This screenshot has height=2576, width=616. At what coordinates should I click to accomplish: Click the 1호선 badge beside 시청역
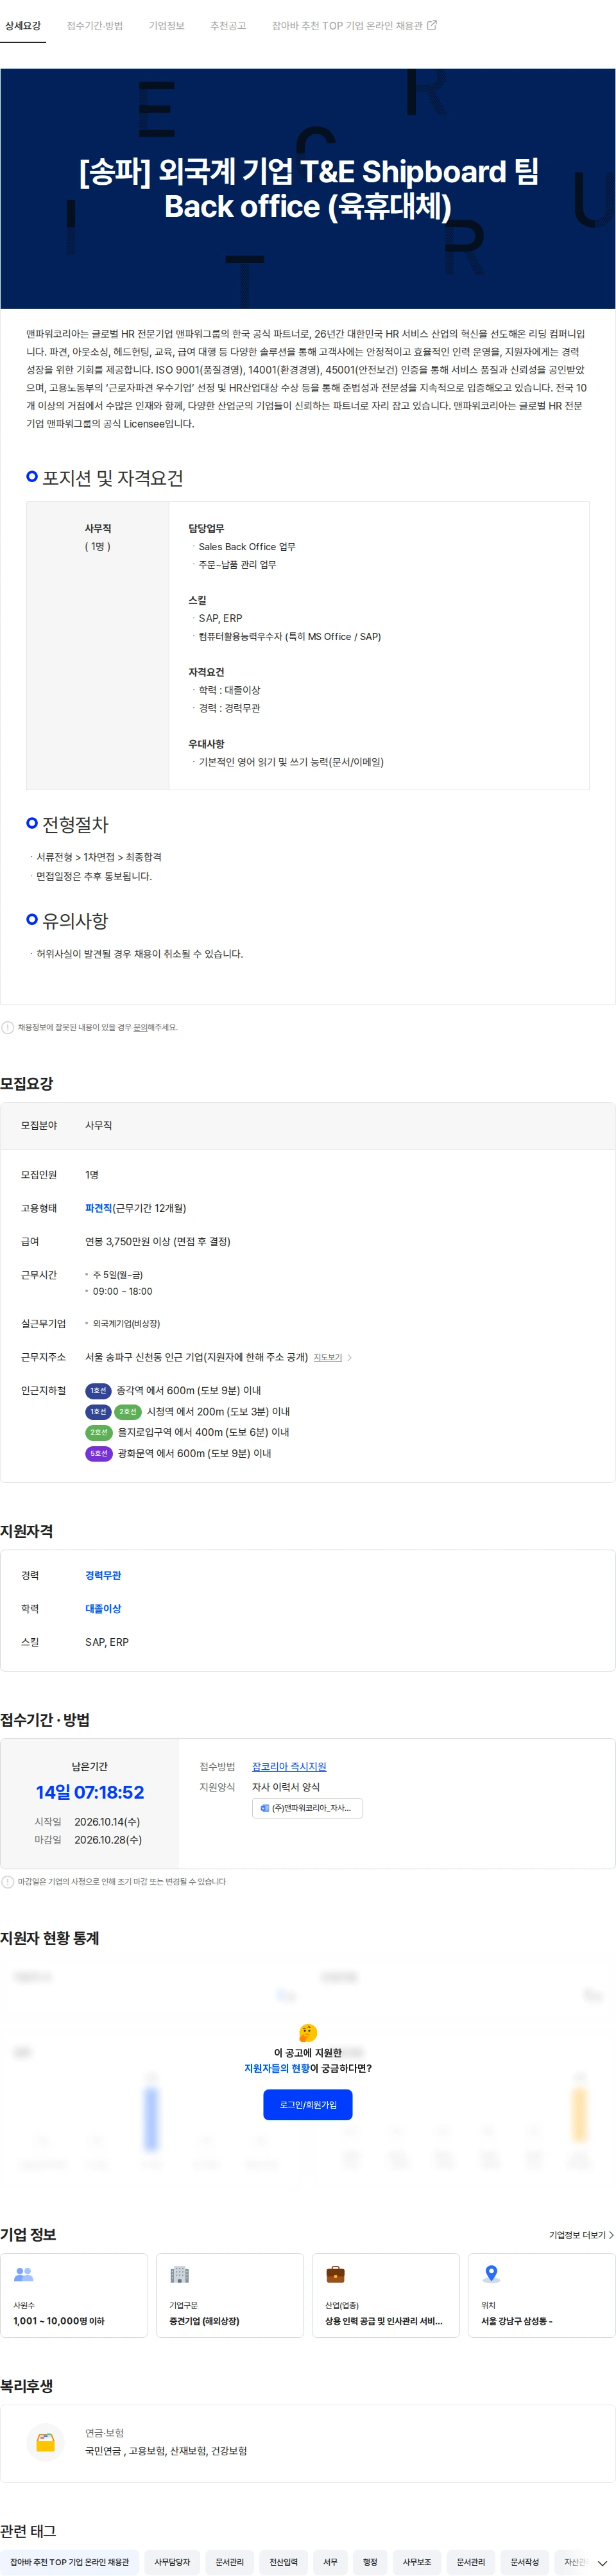point(98,1411)
